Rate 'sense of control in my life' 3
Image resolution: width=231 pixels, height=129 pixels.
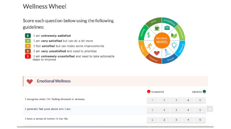point(176,120)
